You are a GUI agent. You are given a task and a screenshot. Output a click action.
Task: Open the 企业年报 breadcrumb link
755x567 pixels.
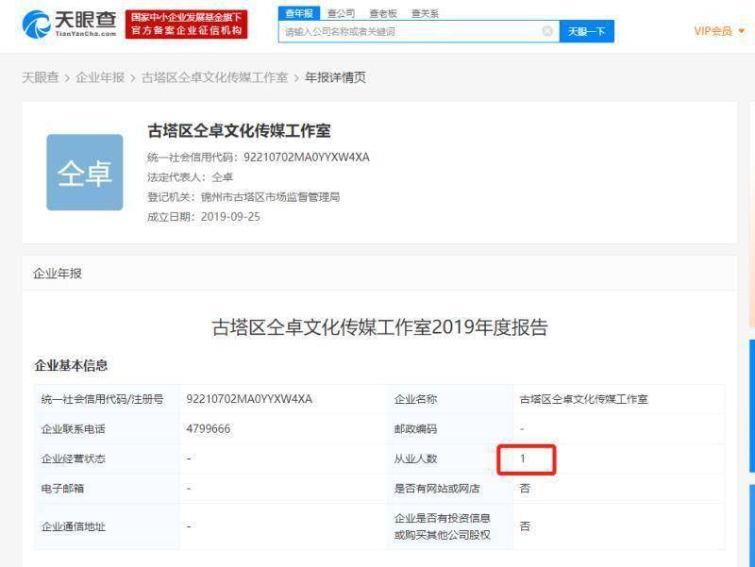pos(100,77)
